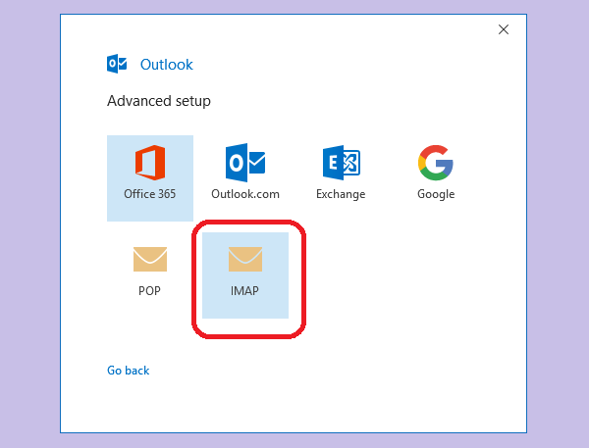Screen dimensions: 589x448
Task: Click the Outlook logo in header
Action: coord(117,64)
